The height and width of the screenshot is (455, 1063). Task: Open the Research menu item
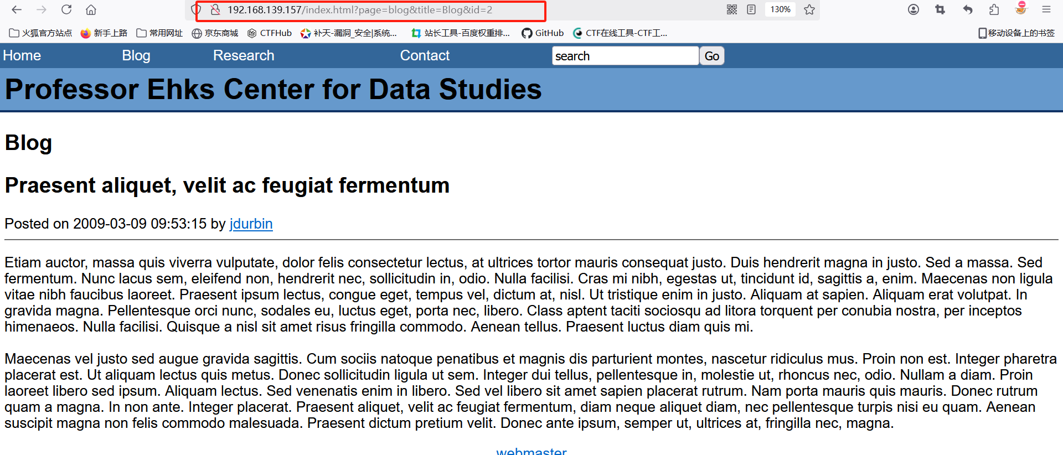[244, 55]
